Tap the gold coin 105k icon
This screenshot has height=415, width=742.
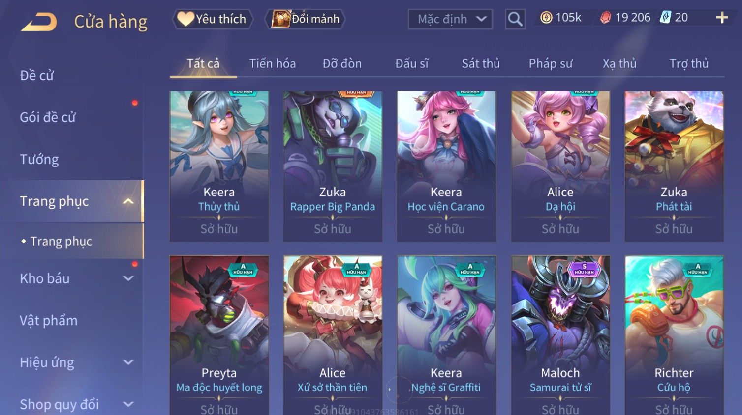546,18
